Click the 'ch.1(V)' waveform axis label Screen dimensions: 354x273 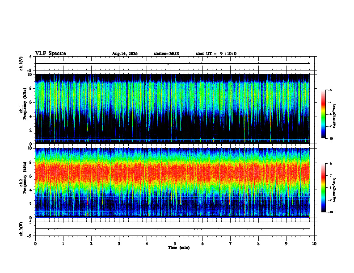click(21, 63)
